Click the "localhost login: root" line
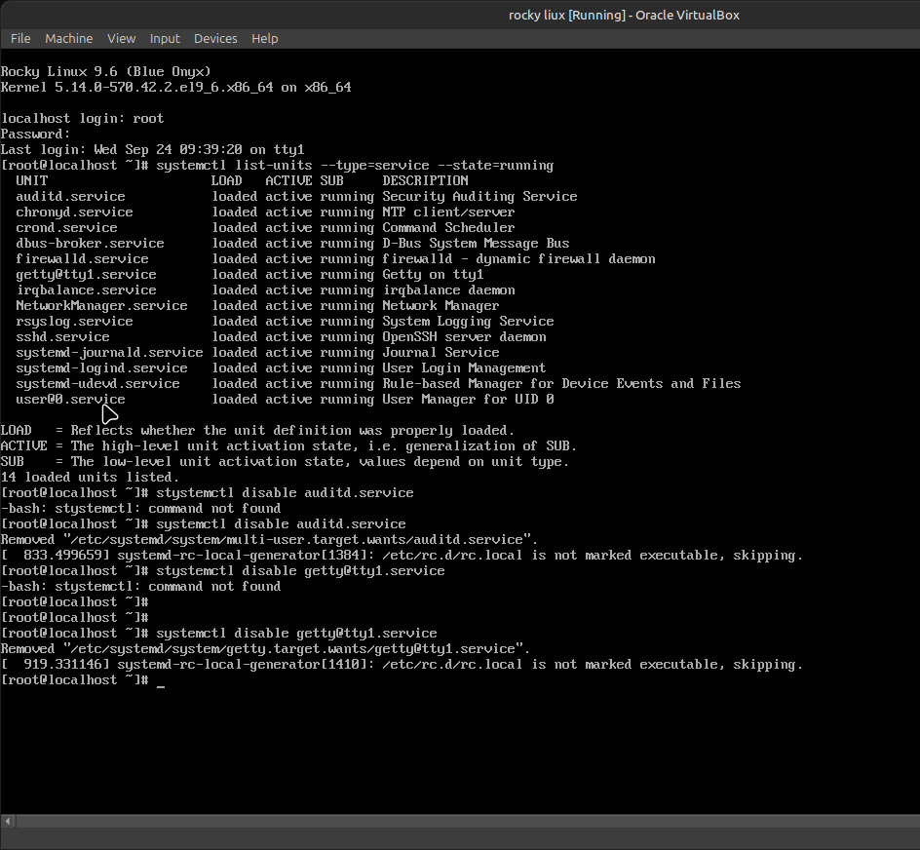The height and width of the screenshot is (850, 920). 82,119
